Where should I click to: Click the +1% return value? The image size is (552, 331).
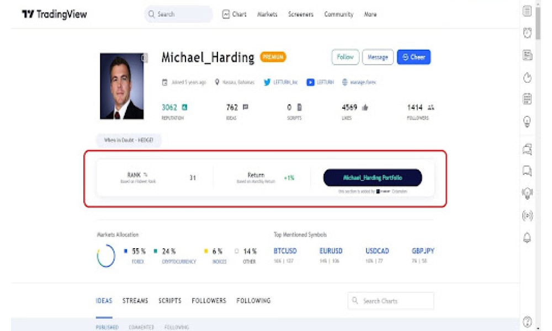[x=289, y=178]
